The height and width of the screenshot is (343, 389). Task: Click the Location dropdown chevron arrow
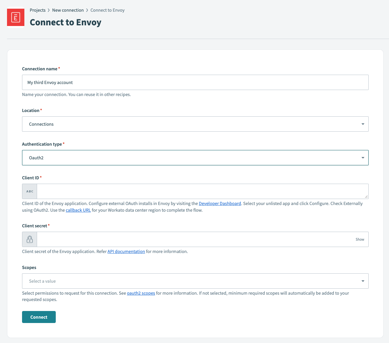click(363, 124)
